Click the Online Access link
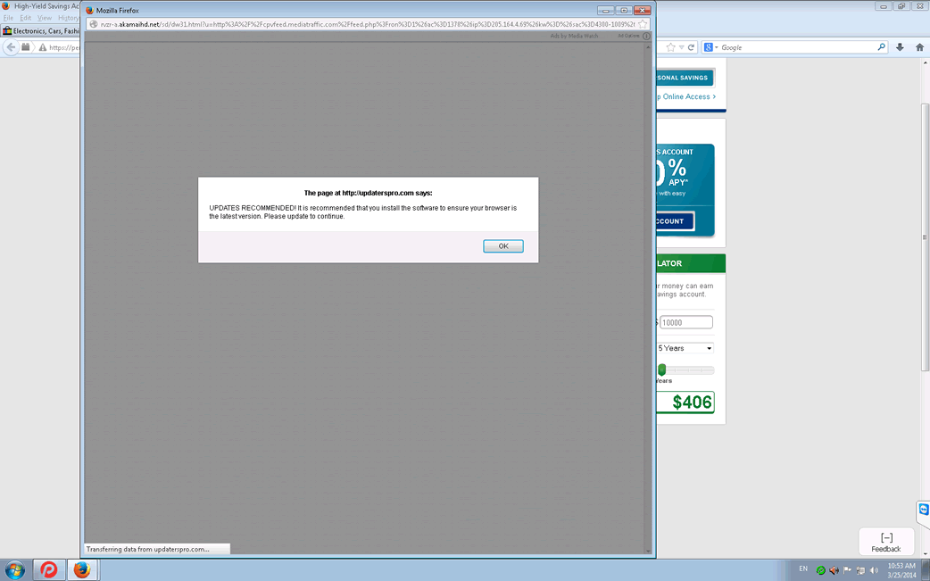 pyautogui.click(x=686, y=96)
